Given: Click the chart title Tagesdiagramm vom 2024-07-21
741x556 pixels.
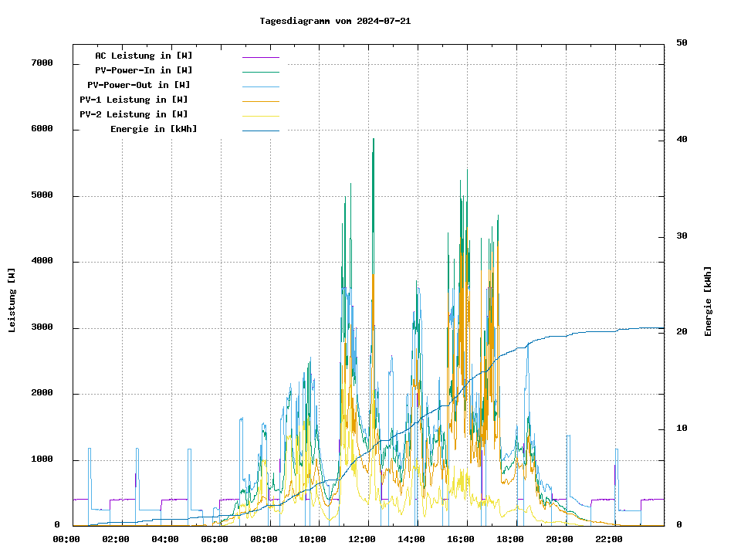Looking at the screenshot, I should coord(335,21).
